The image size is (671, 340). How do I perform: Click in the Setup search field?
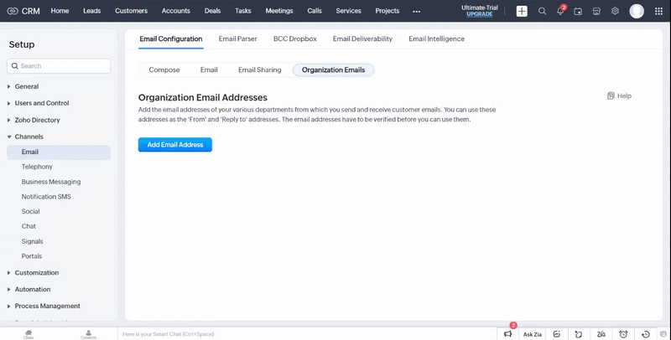click(59, 66)
